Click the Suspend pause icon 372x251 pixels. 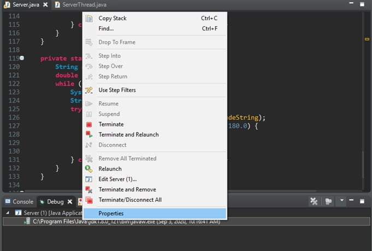point(89,114)
